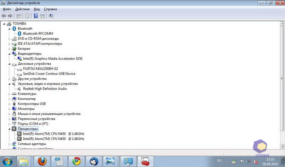Collapse the TOSHIBA root node

pyautogui.click(x=4, y=24)
